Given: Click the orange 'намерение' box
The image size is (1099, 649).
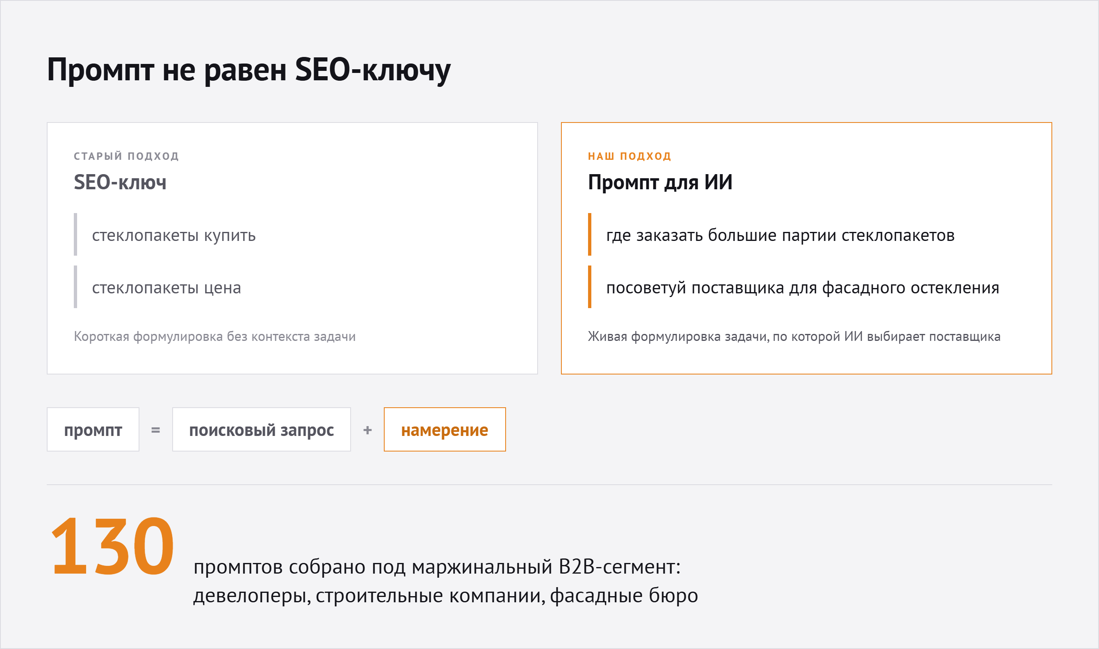Looking at the screenshot, I should click(445, 429).
